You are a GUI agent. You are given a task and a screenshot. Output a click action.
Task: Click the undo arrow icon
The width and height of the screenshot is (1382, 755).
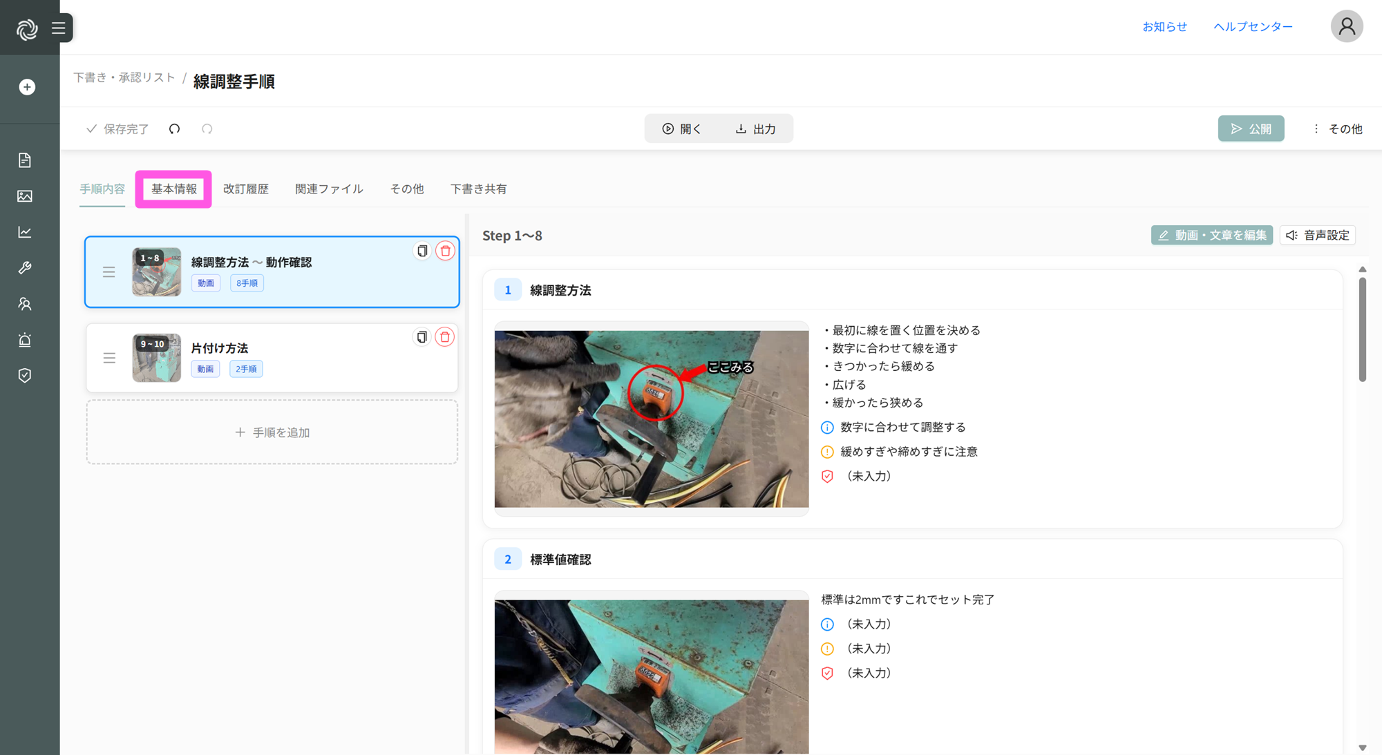pyautogui.click(x=174, y=129)
